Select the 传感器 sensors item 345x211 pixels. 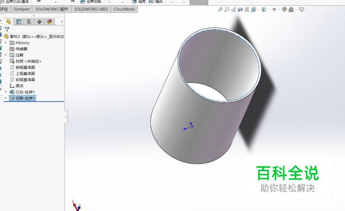19,49
